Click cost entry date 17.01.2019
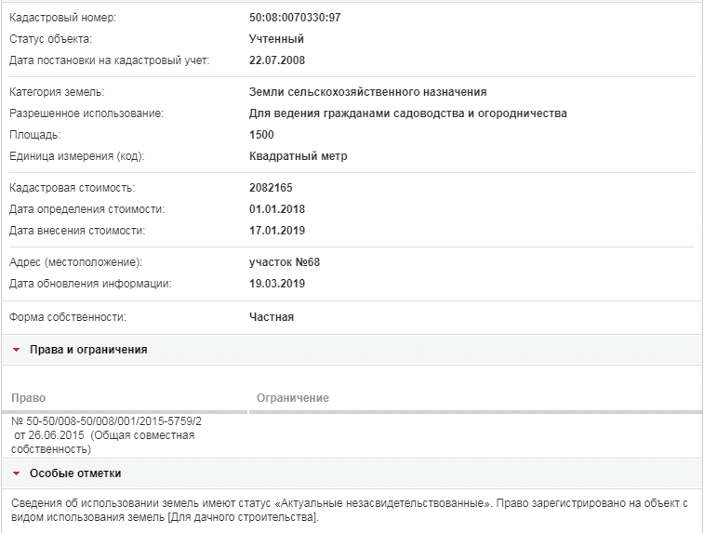Image resolution: width=704 pixels, height=533 pixels. (277, 231)
